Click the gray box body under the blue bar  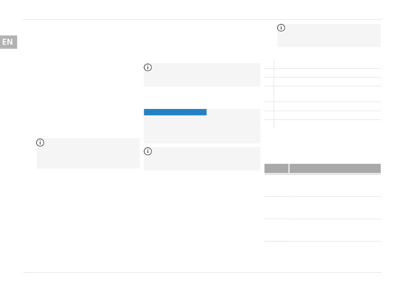[x=202, y=129]
